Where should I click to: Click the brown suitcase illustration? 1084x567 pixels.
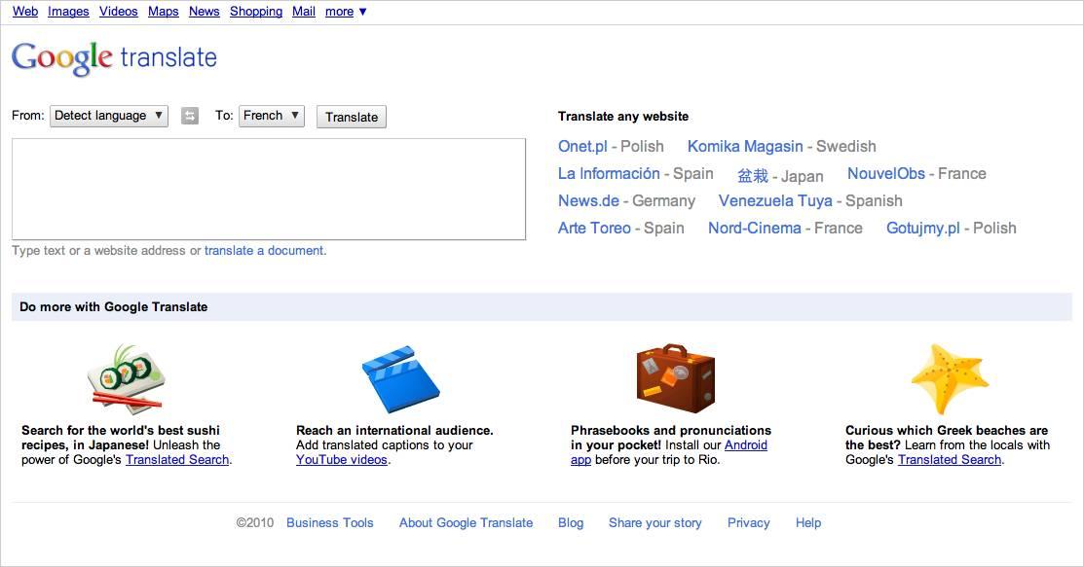pyautogui.click(x=675, y=377)
